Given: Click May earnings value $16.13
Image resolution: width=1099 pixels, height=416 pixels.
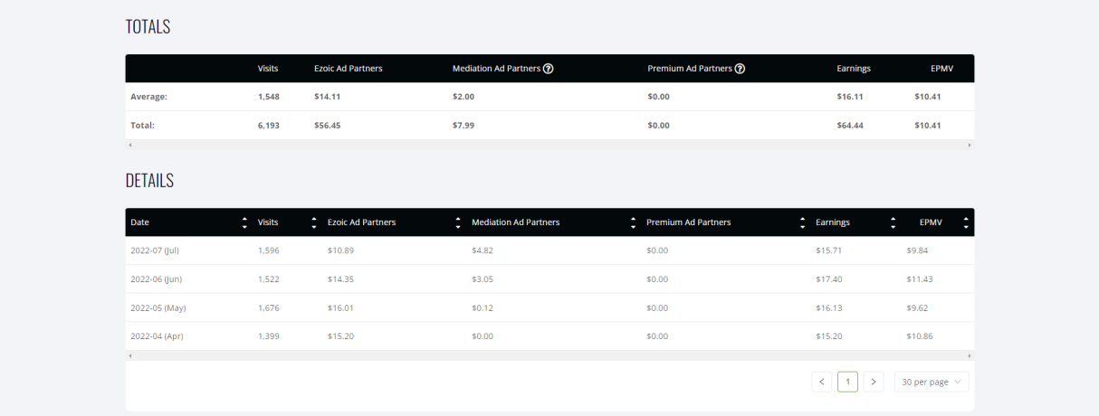Looking at the screenshot, I should click(828, 307).
